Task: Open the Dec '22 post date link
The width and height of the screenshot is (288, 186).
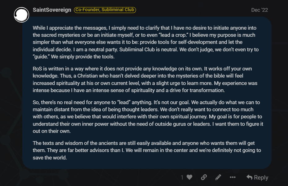Action: coord(260,10)
